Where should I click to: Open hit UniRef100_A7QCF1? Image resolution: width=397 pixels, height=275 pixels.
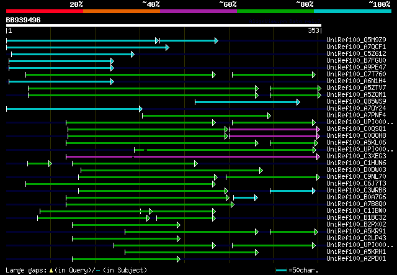pyautogui.click(x=356, y=47)
